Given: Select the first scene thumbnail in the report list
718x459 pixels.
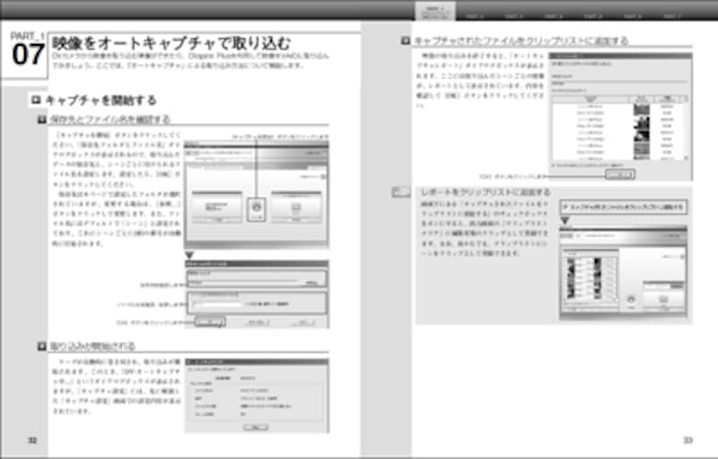Looking at the screenshot, I should [641, 109].
